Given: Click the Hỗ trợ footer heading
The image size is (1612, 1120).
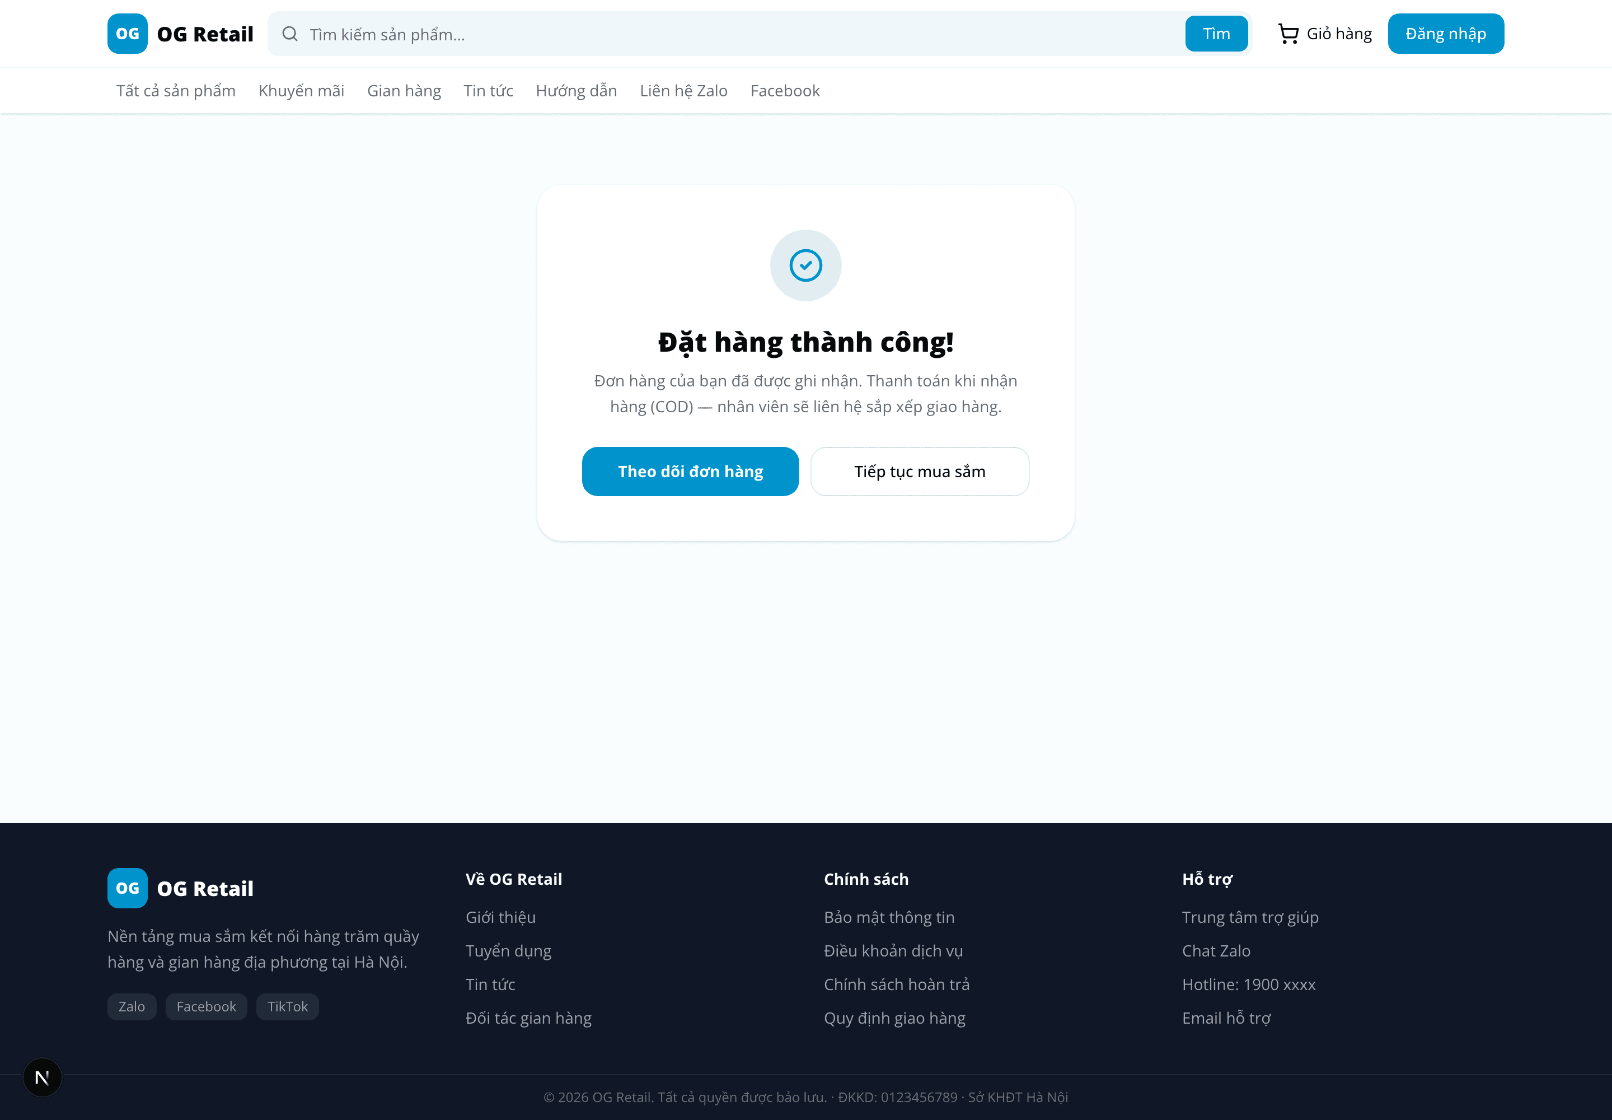Looking at the screenshot, I should coord(1207,879).
